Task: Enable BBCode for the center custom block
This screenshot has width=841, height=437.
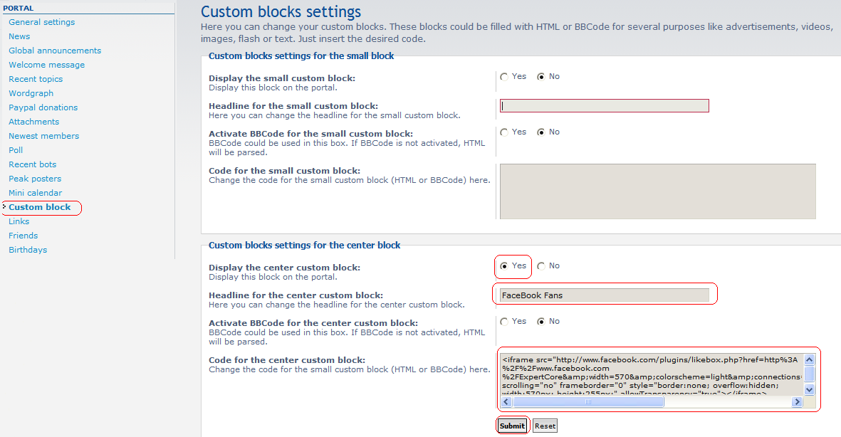Action: point(504,322)
